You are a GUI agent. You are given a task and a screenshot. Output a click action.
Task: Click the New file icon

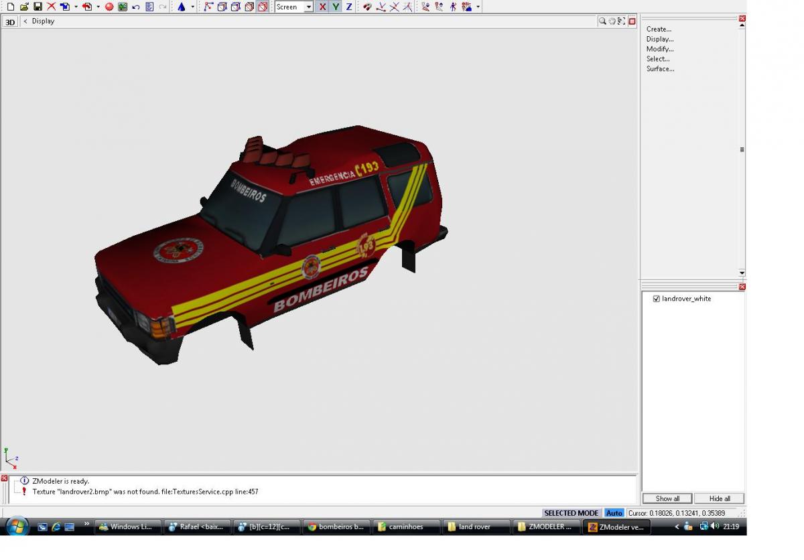tap(11, 7)
